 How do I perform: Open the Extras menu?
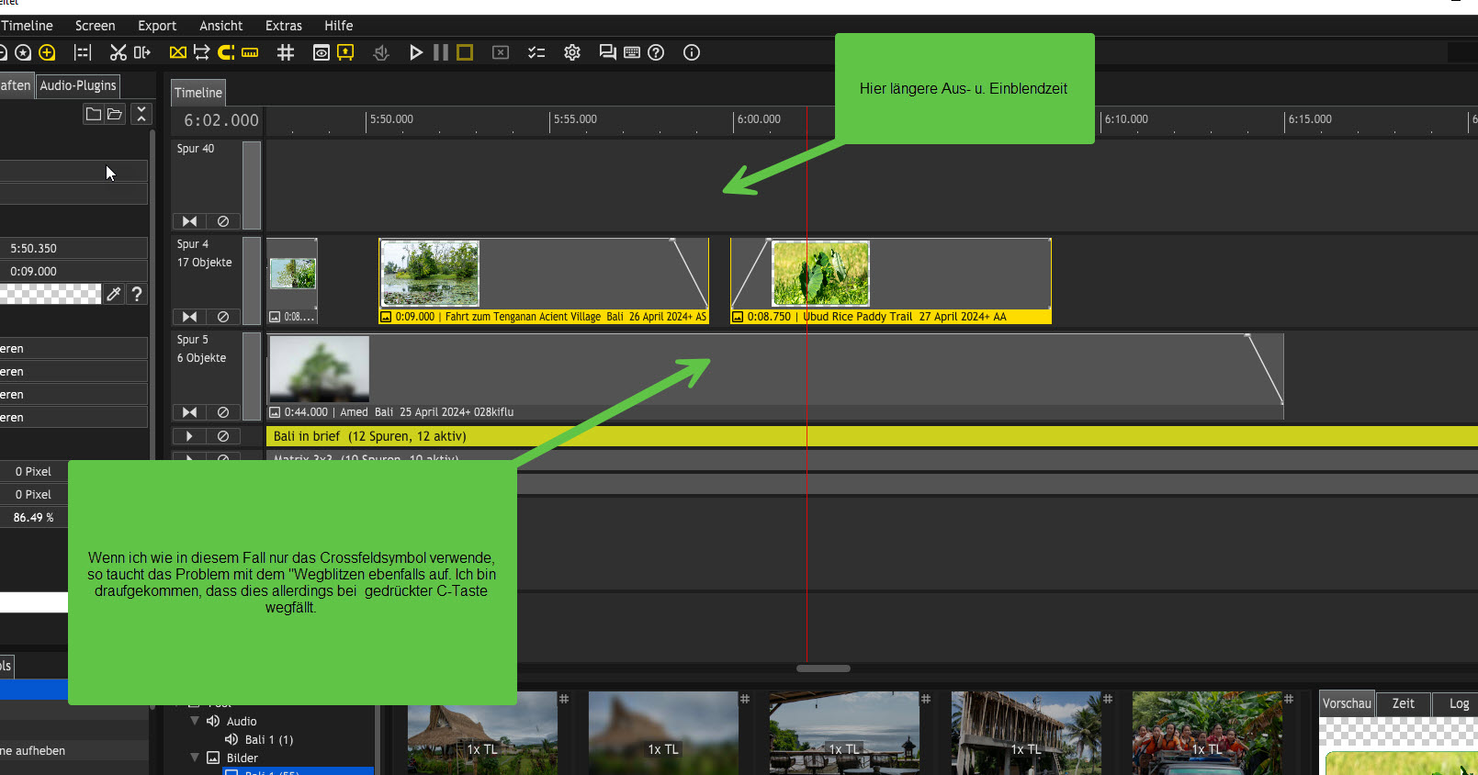coord(284,26)
